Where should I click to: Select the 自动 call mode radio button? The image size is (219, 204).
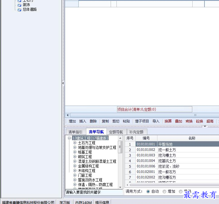pos(148,192)
